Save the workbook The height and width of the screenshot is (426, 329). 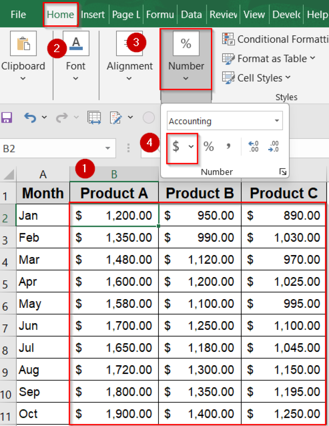(x=7, y=117)
